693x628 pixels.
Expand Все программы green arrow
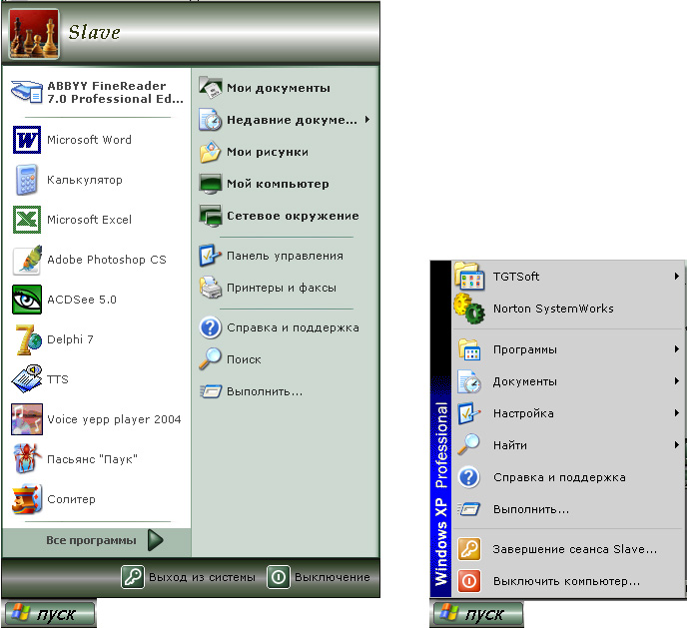click(x=156, y=540)
